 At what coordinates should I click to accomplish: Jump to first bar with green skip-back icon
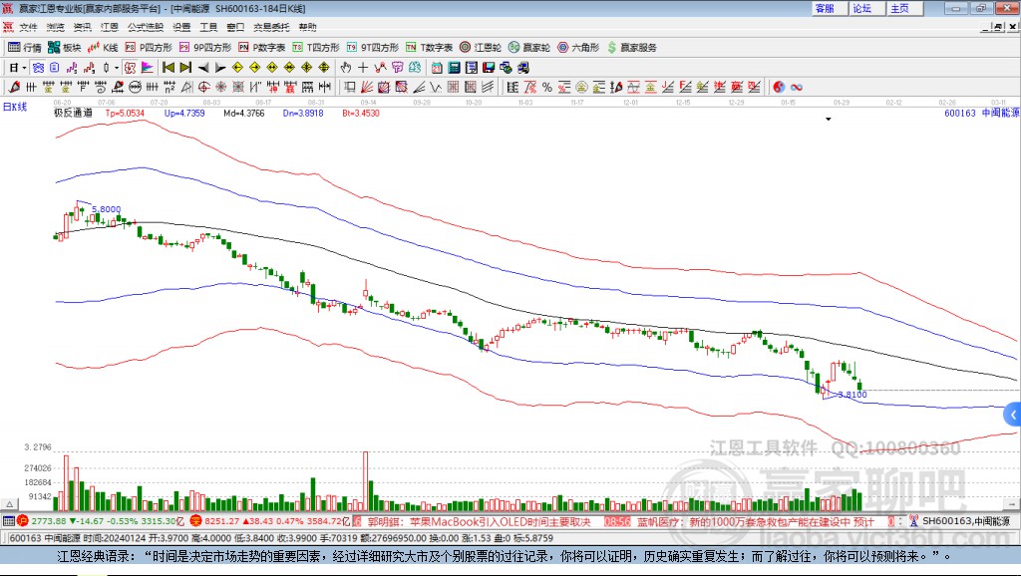point(169,68)
